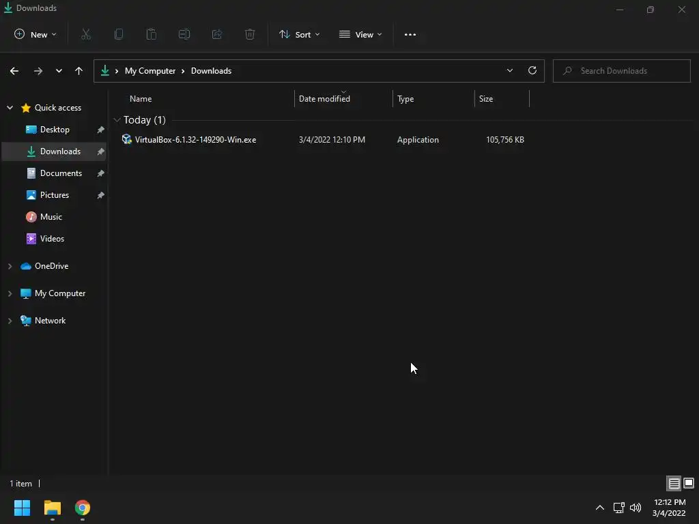699x524 pixels.
Task: Select Desktop in Quick access
Action: click(54, 130)
